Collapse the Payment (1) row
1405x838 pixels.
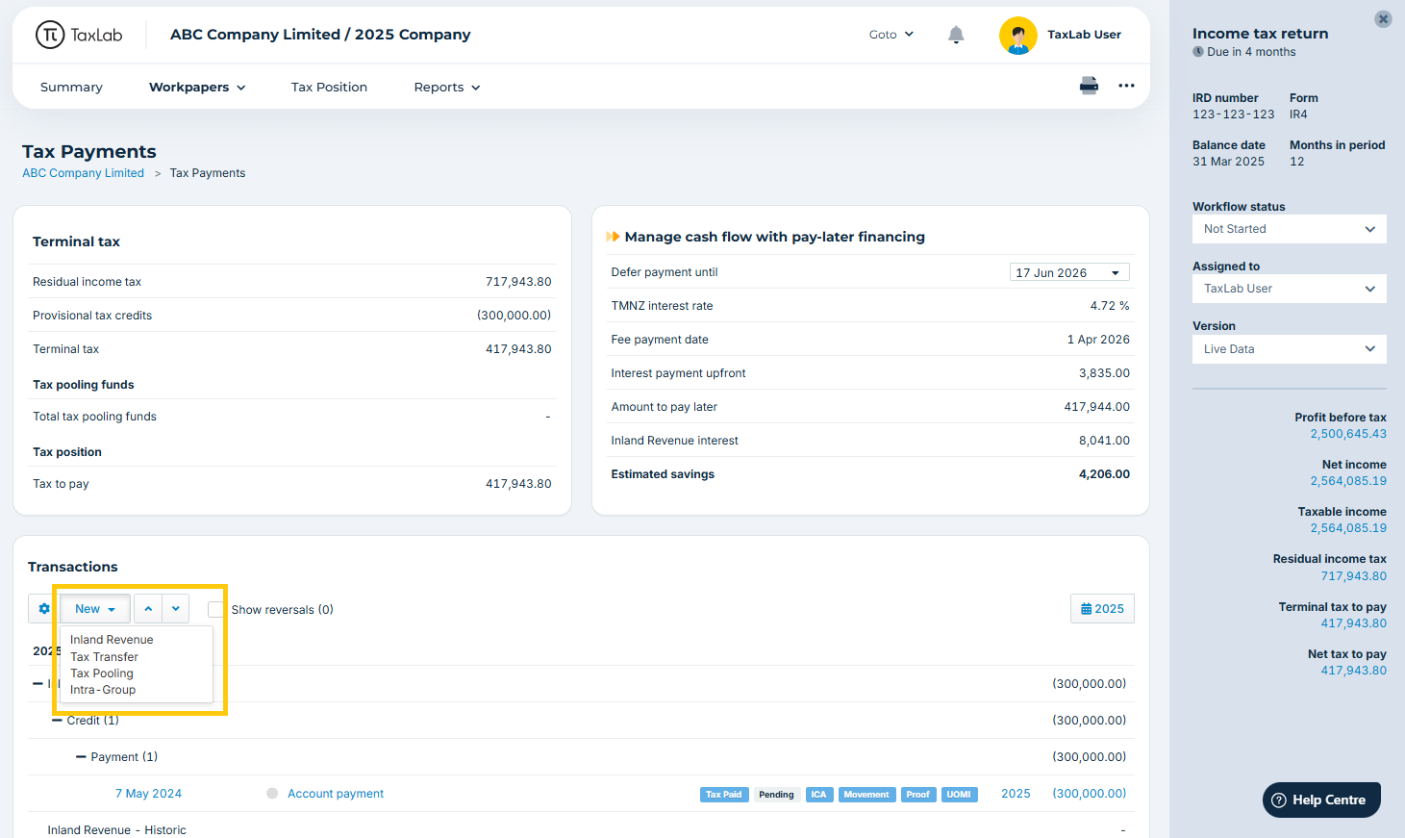(81, 757)
